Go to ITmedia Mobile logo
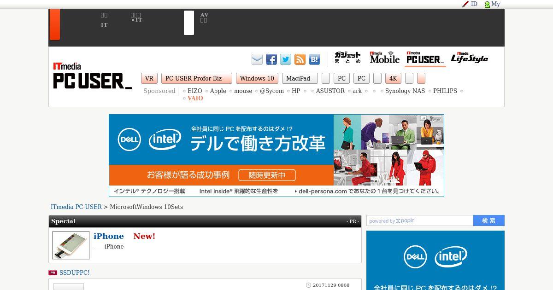This screenshot has height=290, width=553. [x=385, y=58]
